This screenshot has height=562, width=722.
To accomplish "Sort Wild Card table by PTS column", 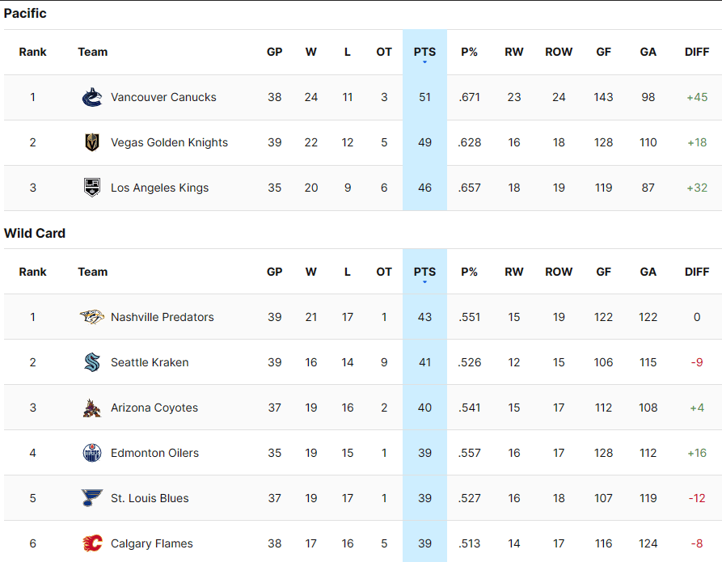I will (424, 272).
